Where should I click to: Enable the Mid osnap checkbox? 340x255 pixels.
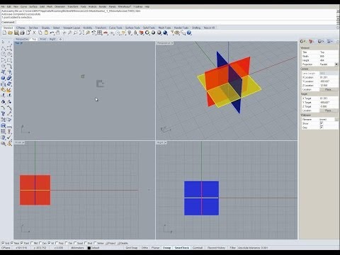32,243
